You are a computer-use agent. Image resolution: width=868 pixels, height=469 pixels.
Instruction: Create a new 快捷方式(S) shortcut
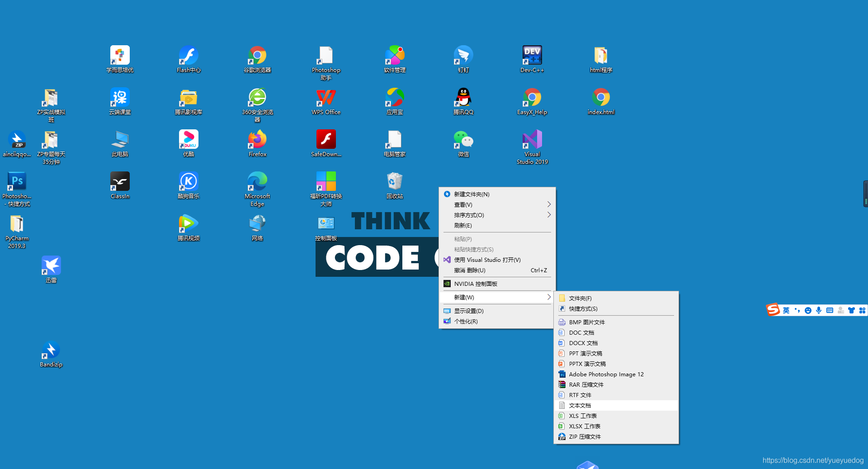pyautogui.click(x=616, y=309)
